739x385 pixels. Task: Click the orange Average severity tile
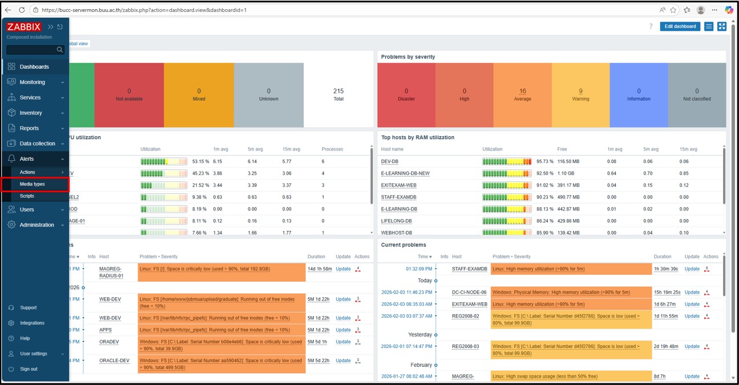pos(522,95)
